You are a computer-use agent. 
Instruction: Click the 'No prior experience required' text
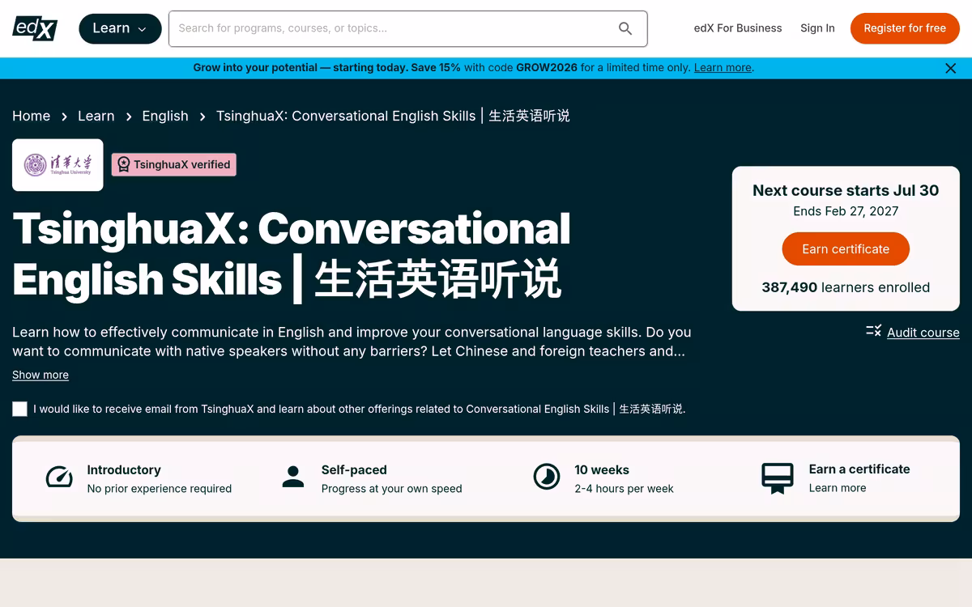(160, 489)
